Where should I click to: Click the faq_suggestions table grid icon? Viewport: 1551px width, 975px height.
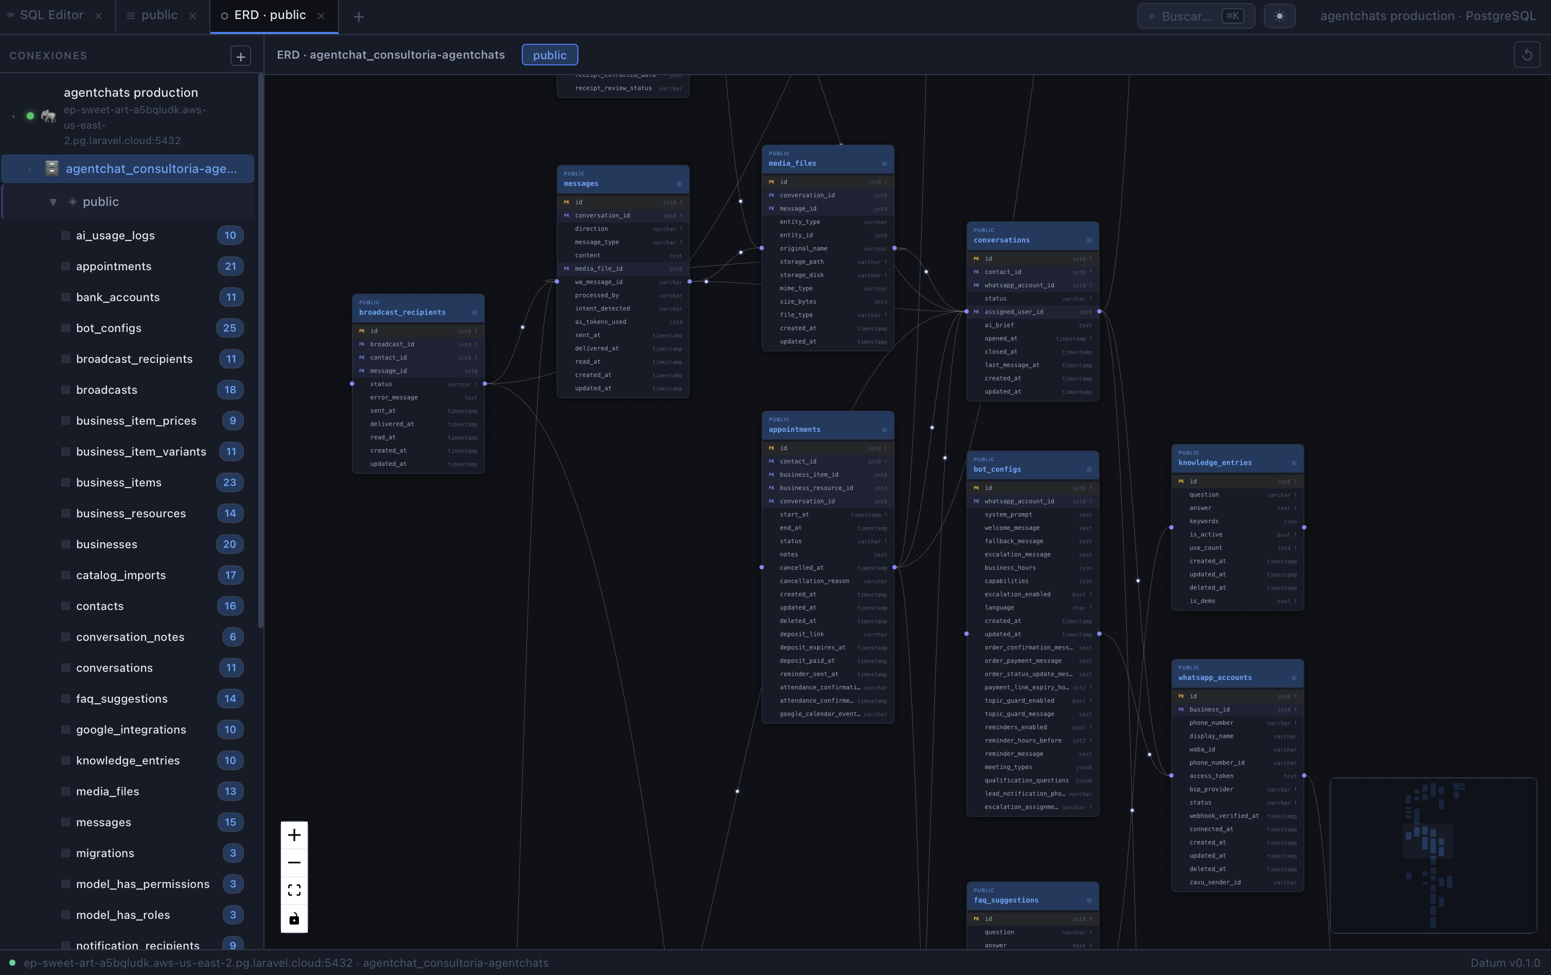pyautogui.click(x=1088, y=900)
